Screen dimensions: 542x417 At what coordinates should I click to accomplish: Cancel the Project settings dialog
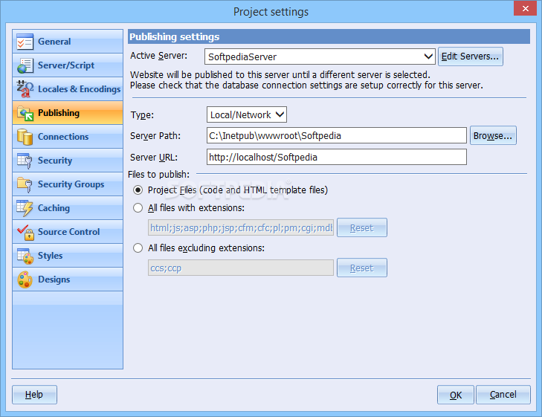[x=503, y=395]
